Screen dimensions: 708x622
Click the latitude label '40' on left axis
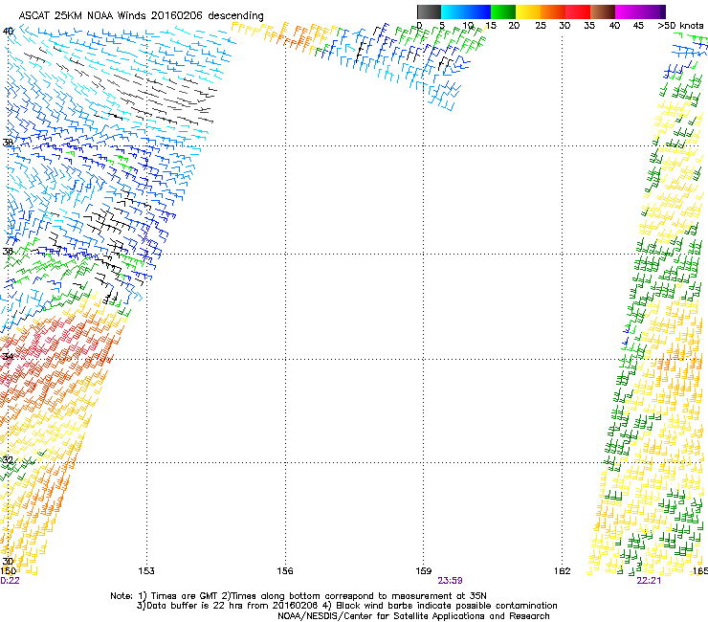pyautogui.click(x=8, y=32)
